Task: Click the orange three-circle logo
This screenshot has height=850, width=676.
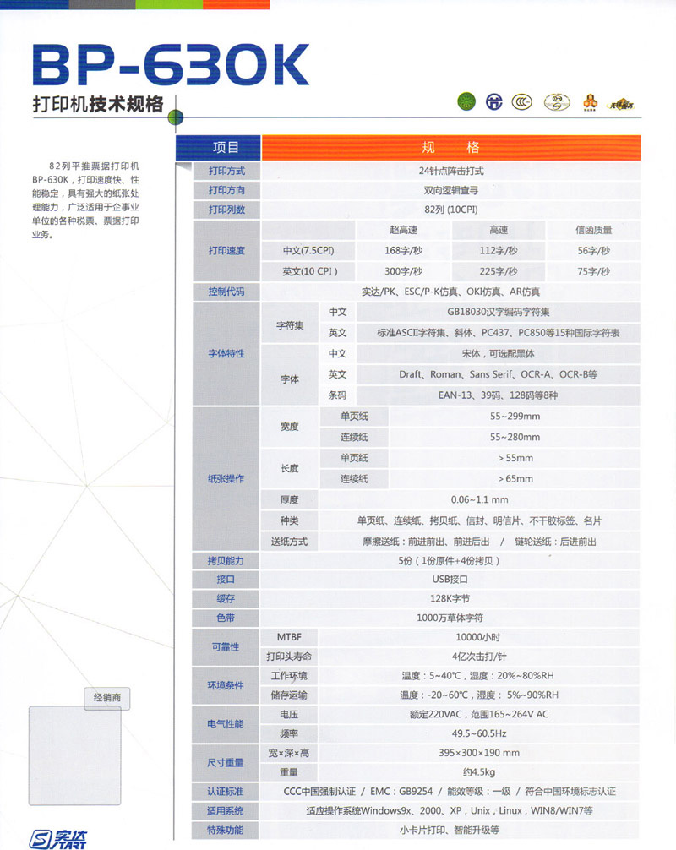Action: 591,101
